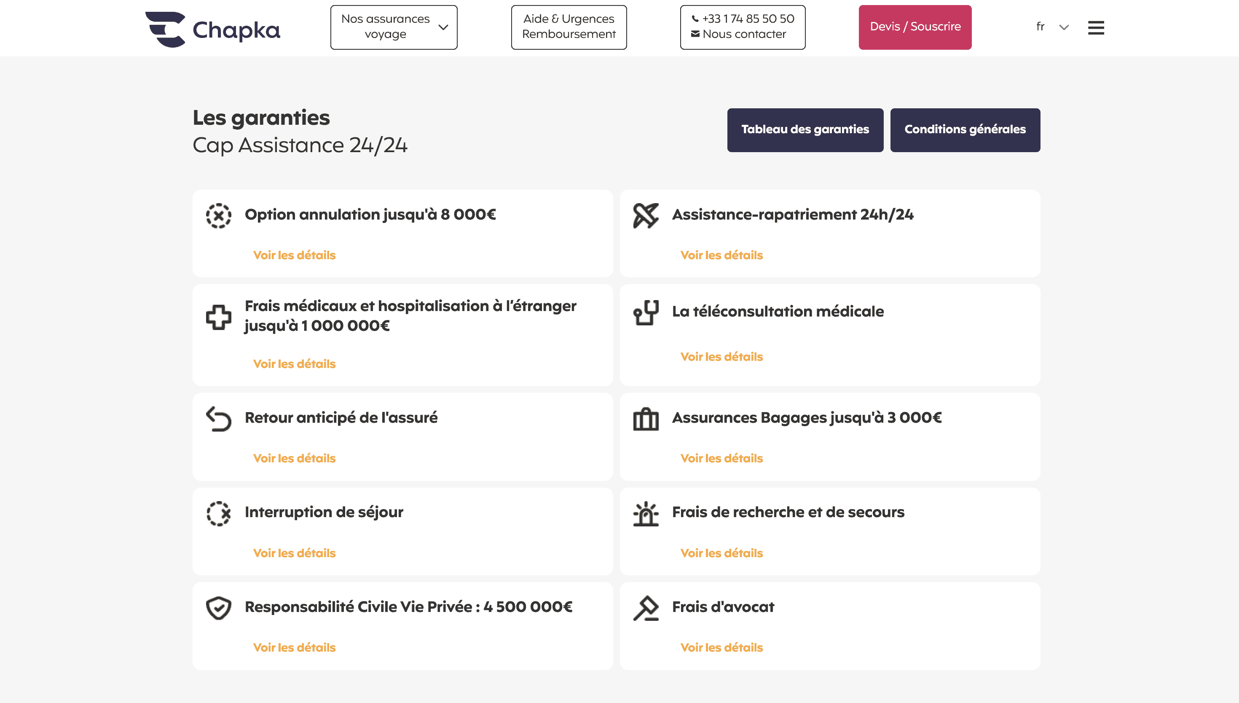Click the return arrow Retour anticipé icon
This screenshot has height=703, width=1239.
[219, 419]
